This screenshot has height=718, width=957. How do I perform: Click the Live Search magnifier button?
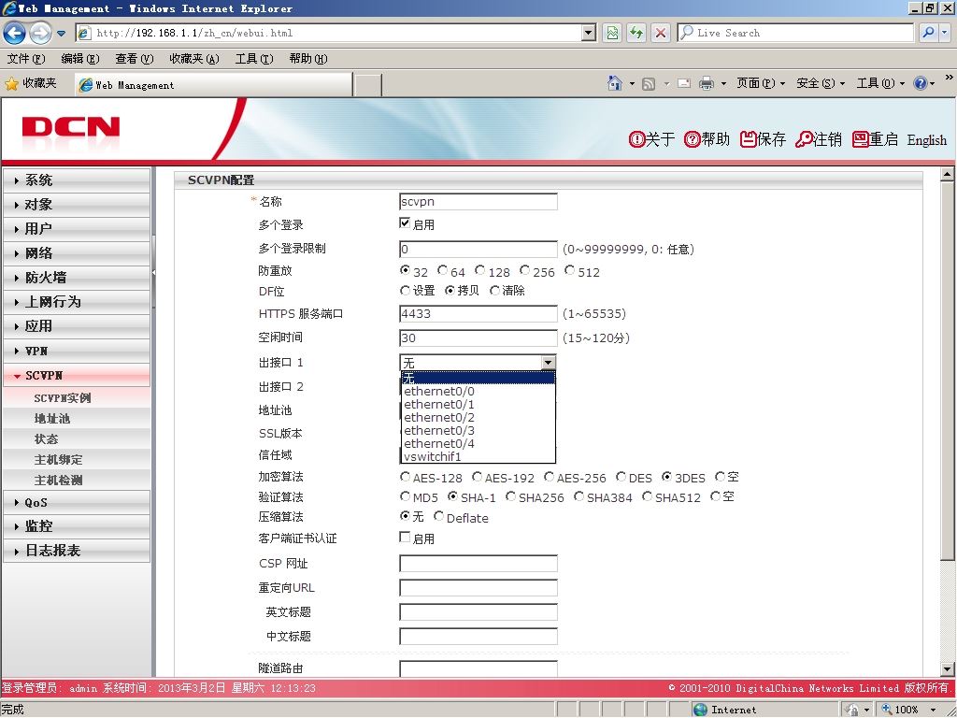click(x=928, y=33)
